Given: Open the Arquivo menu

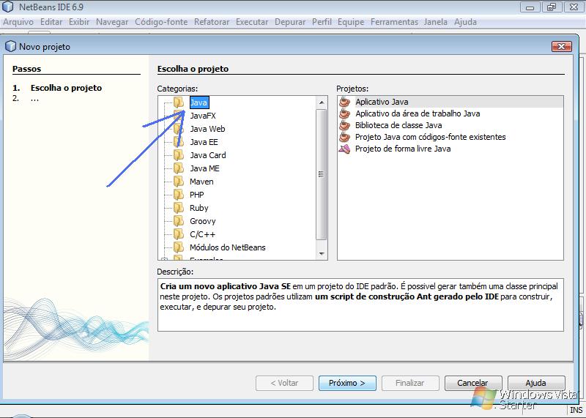Looking at the screenshot, I should pos(18,22).
